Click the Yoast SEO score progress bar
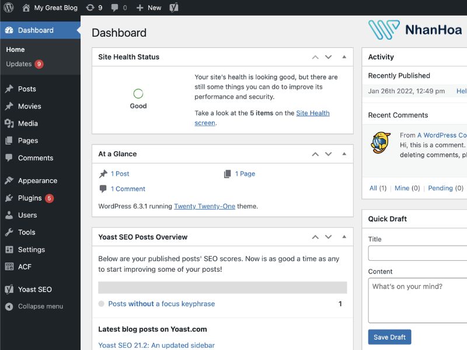This screenshot has height=350, width=467. click(x=222, y=288)
